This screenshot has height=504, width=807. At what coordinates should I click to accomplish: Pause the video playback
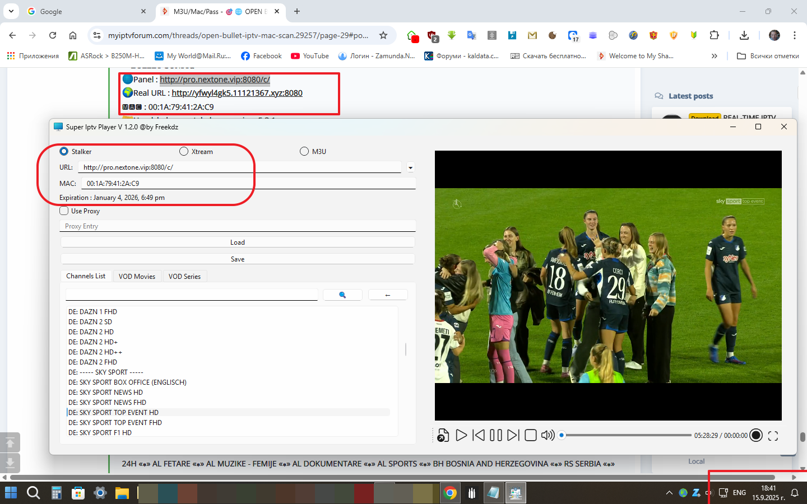tap(496, 435)
